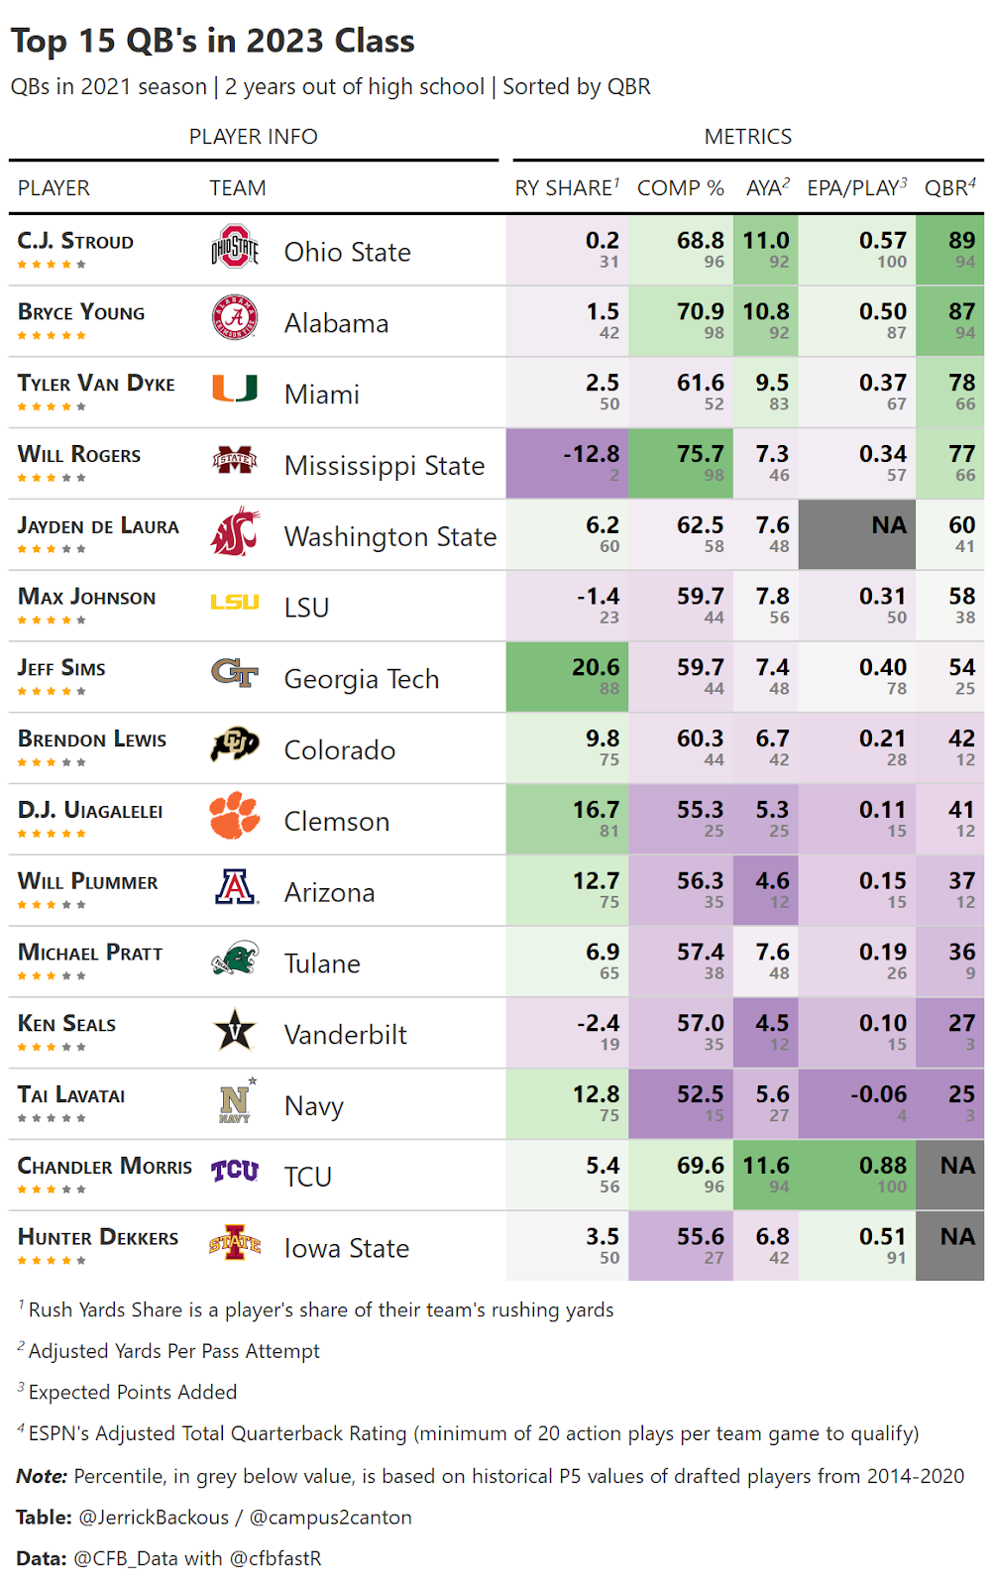Click the TCU team logo
Viewport: 993px width, 1586px height.
235,1172
